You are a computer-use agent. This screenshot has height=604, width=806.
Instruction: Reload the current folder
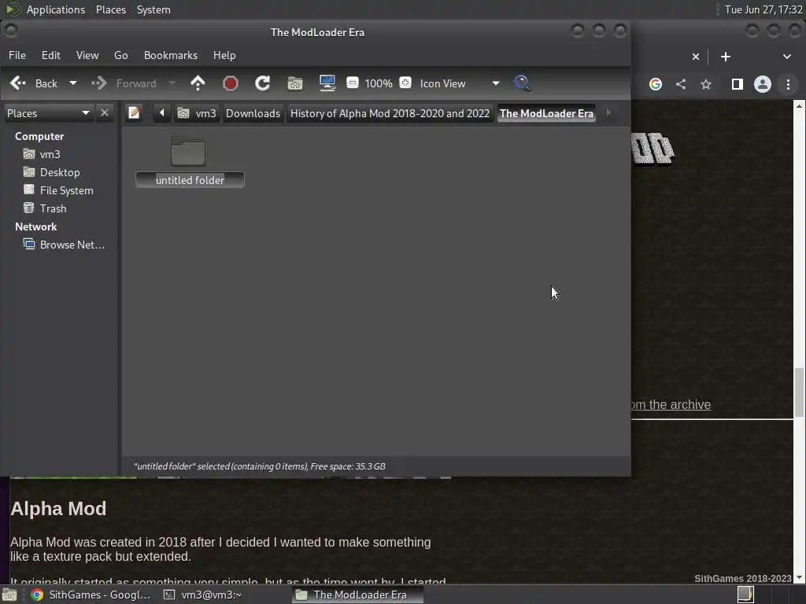point(263,83)
